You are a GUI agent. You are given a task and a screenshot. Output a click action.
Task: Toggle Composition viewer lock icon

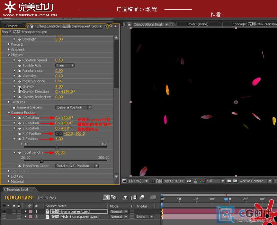tap(129, 24)
